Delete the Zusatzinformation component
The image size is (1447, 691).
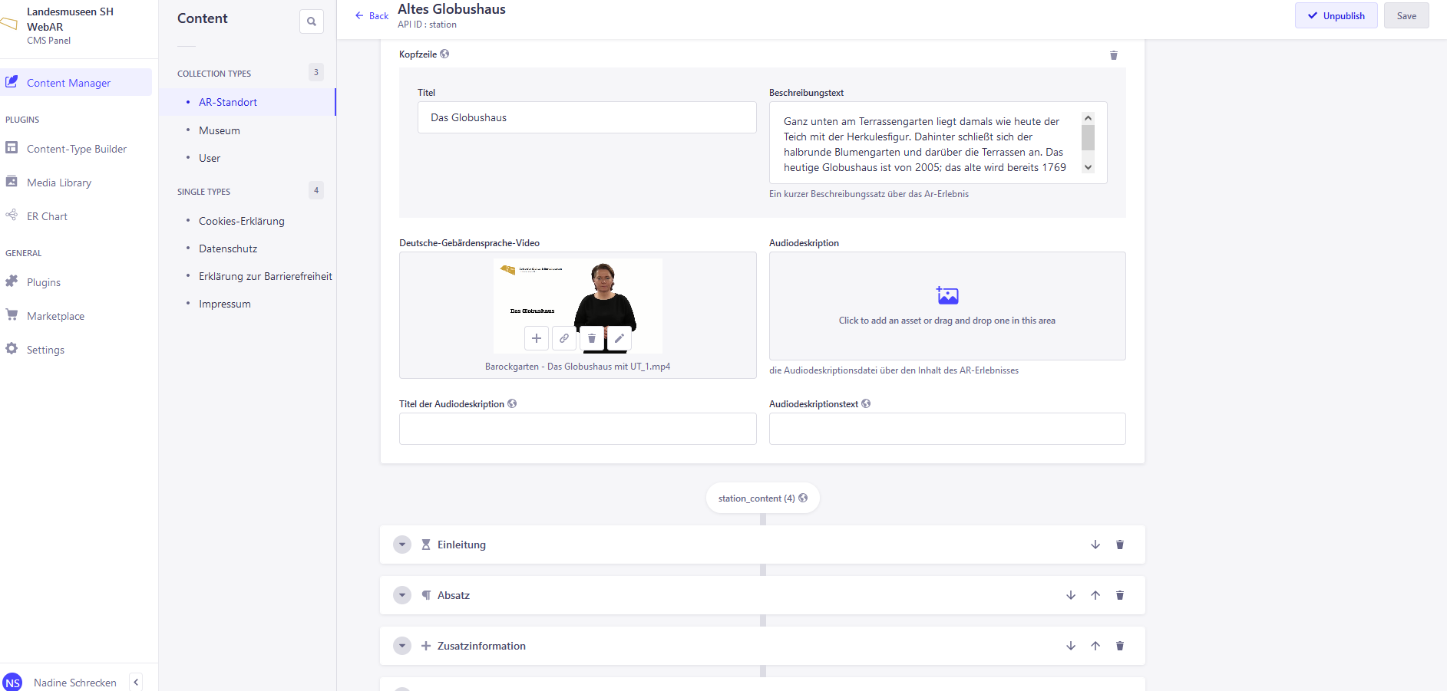point(1120,646)
